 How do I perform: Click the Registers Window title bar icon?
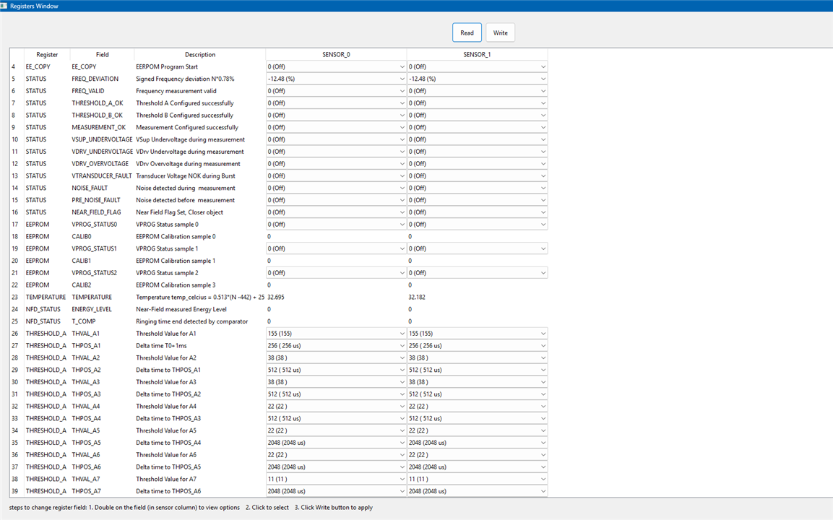[x=4, y=6]
